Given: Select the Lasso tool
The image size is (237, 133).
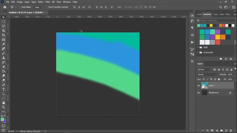Looking at the screenshot, I should coord(3,26).
